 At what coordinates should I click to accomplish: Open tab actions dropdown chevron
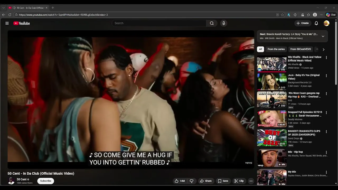click(x=3, y=8)
